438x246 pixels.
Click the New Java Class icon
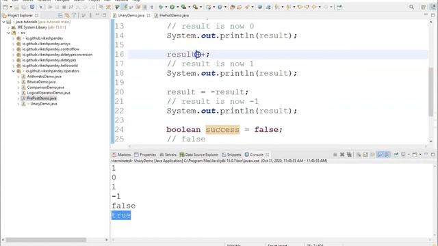click(220, 7)
